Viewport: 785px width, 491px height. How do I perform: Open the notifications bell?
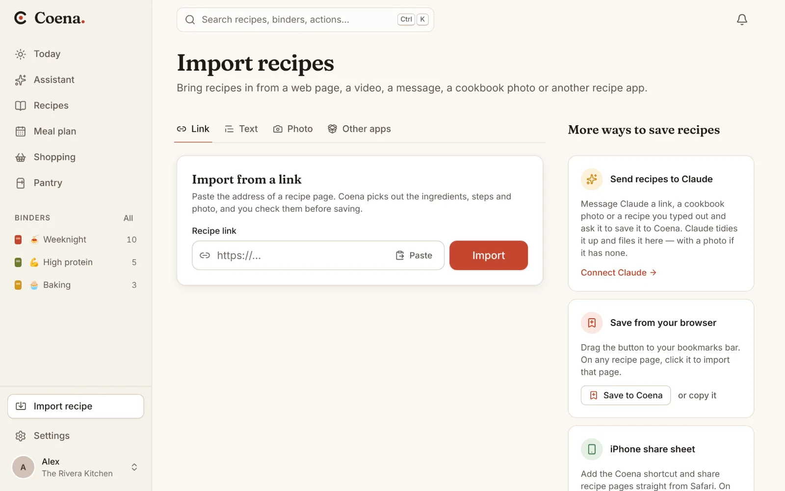[742, 20]
